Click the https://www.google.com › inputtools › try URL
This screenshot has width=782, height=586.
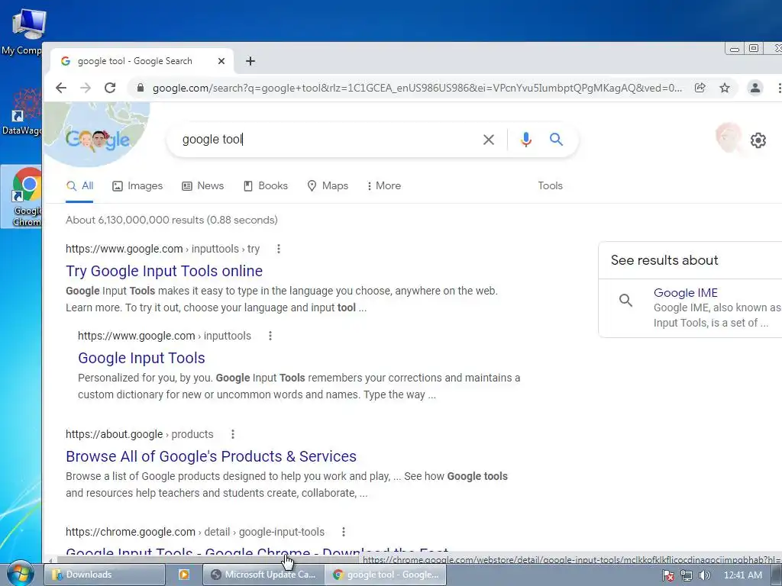(x=163, y=249)
